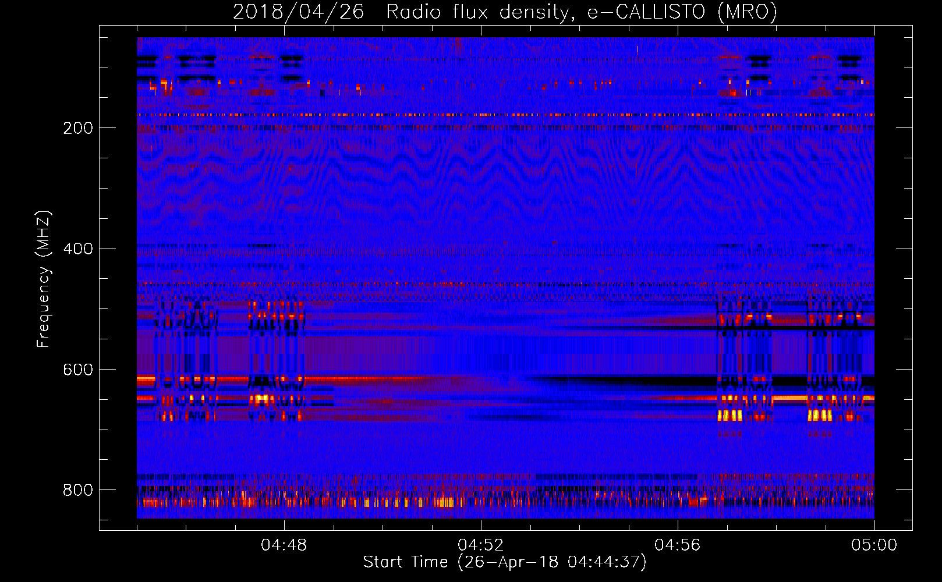This screenshot has width=942, height=582.
Task: Click the plot title '2018/04/26 Radio flux density'
Action: (505, 12)
